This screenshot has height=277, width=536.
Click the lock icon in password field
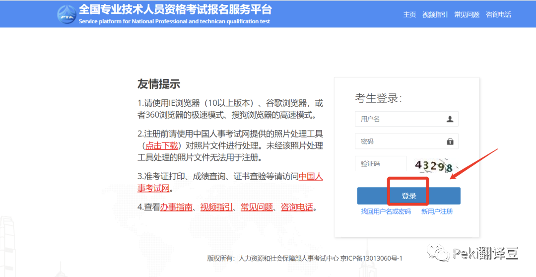(450, 141)
